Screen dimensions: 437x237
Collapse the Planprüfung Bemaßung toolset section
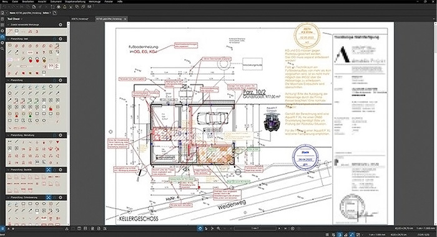[8, 136]
